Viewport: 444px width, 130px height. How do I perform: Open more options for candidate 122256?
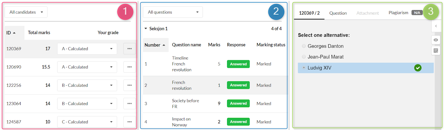(130, 85)
